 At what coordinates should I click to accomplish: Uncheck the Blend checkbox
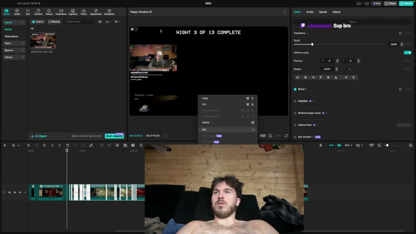point(295,89)
